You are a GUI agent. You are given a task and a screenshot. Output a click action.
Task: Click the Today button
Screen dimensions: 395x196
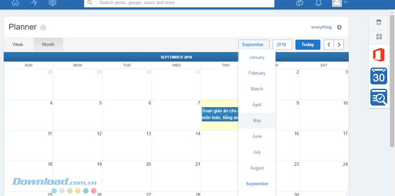click(308, 45)
